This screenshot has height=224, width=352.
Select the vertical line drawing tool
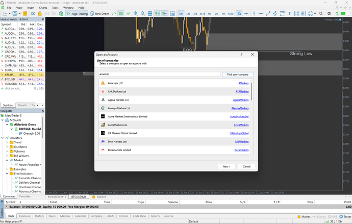[254, 14]
